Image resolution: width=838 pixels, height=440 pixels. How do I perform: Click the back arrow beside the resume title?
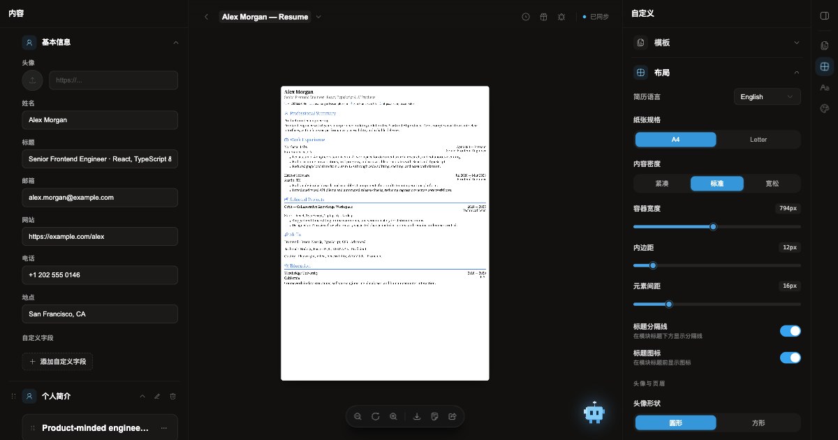(206, 17)
